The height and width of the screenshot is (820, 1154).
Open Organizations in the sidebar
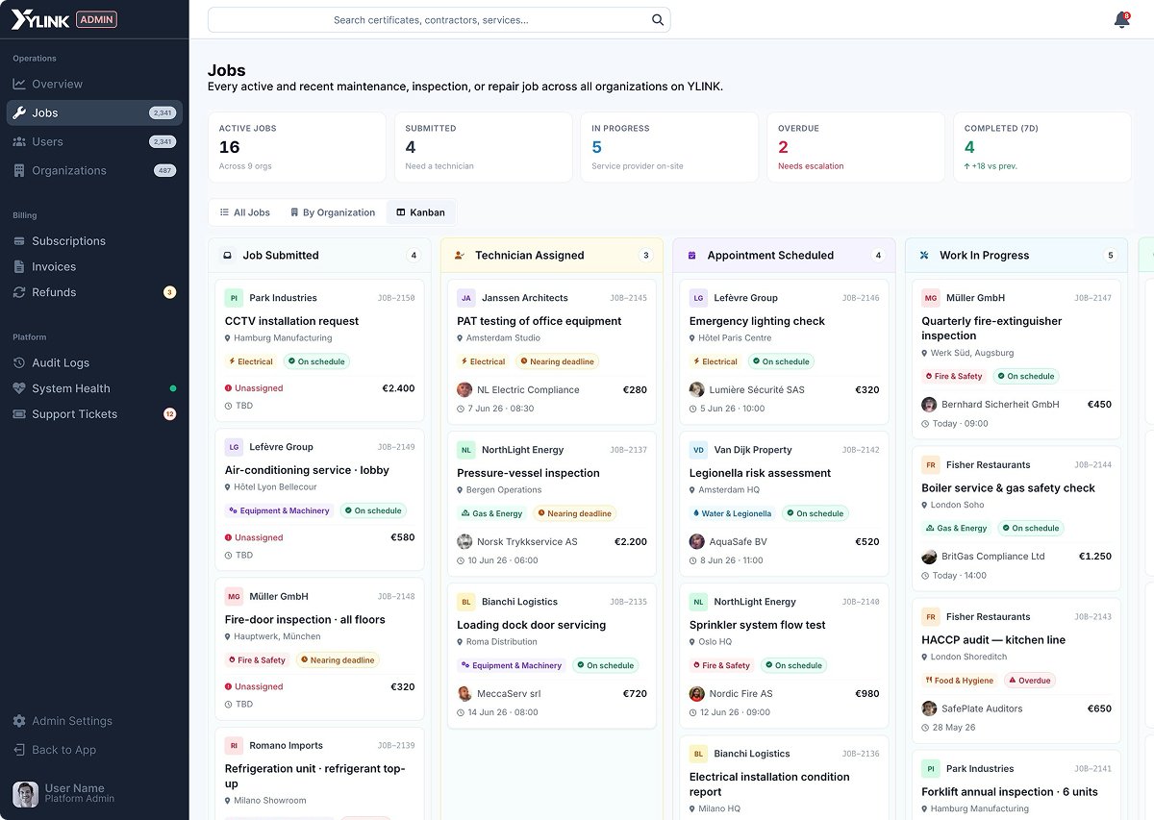[94, 171]
